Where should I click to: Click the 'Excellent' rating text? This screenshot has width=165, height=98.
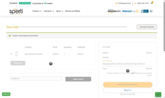[x=13, y=3]
